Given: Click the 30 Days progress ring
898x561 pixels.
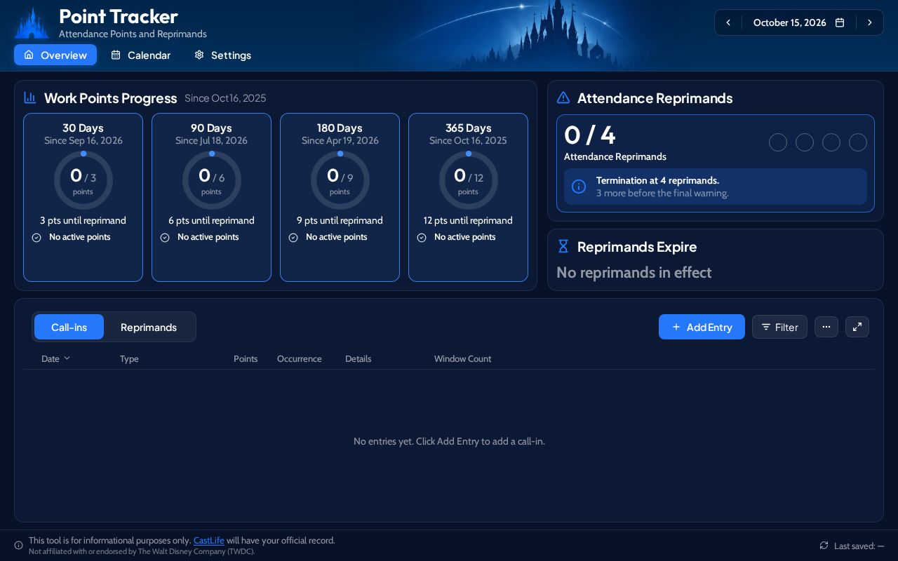Looking at the screenshot, I should 83,180.
